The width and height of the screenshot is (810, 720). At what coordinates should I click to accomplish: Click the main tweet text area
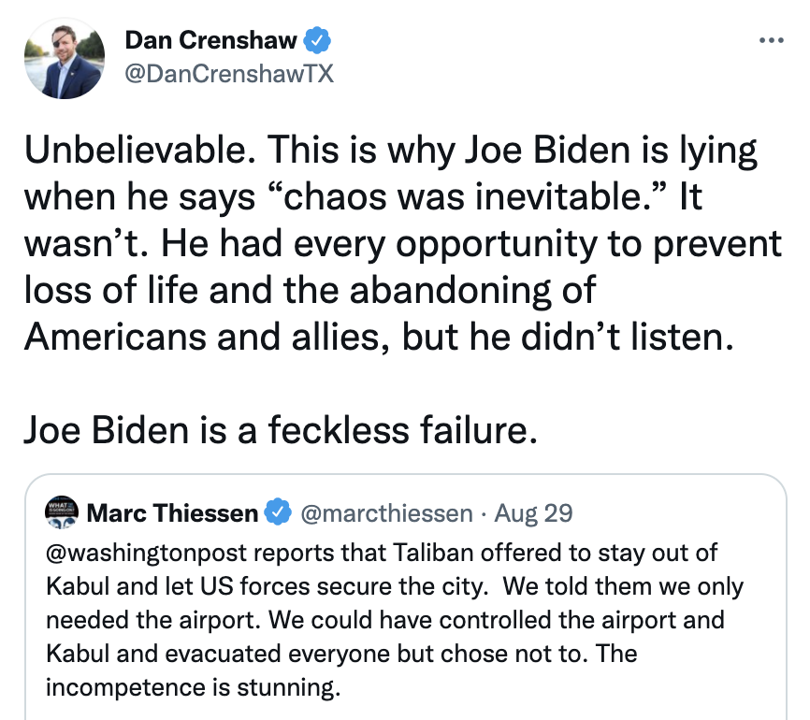[x=402, y=281]
